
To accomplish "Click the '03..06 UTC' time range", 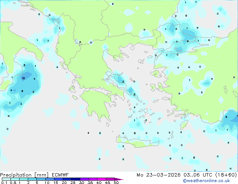I will tap(198, 175).
